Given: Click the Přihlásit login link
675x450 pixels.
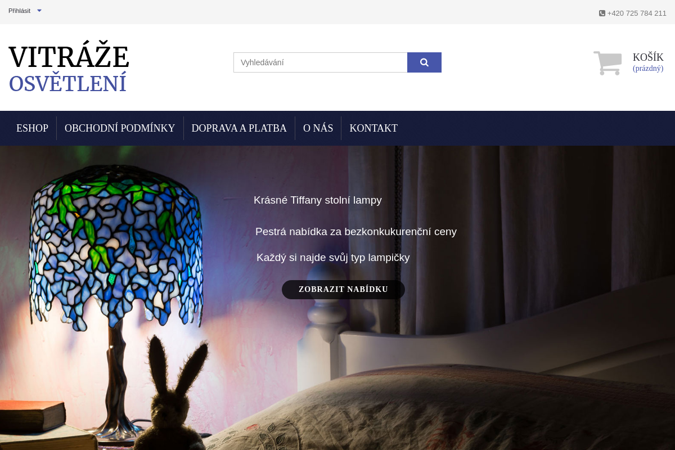Looking at the screenshot, I should (19, 11).
